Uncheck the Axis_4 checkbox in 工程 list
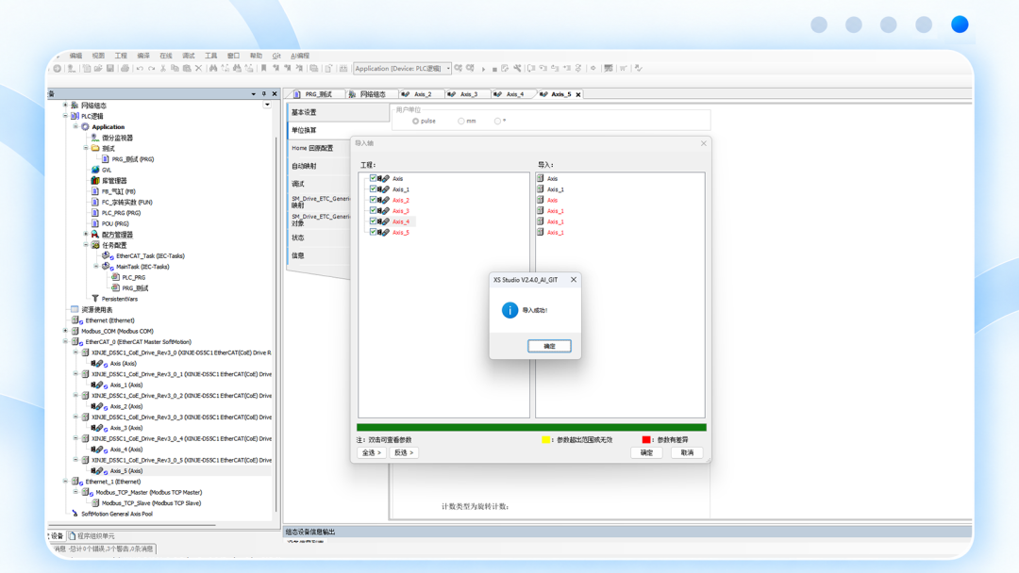 click(373, 221)
